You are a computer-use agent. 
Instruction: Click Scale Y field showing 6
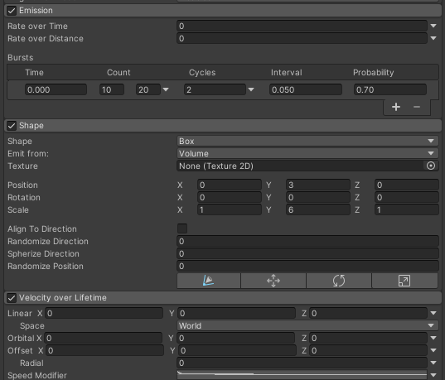318,209
